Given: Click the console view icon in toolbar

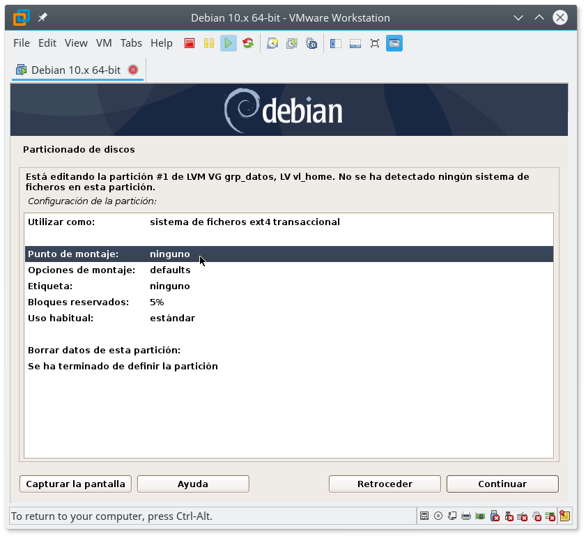Looking at the screenshot, I should point(394,43).
